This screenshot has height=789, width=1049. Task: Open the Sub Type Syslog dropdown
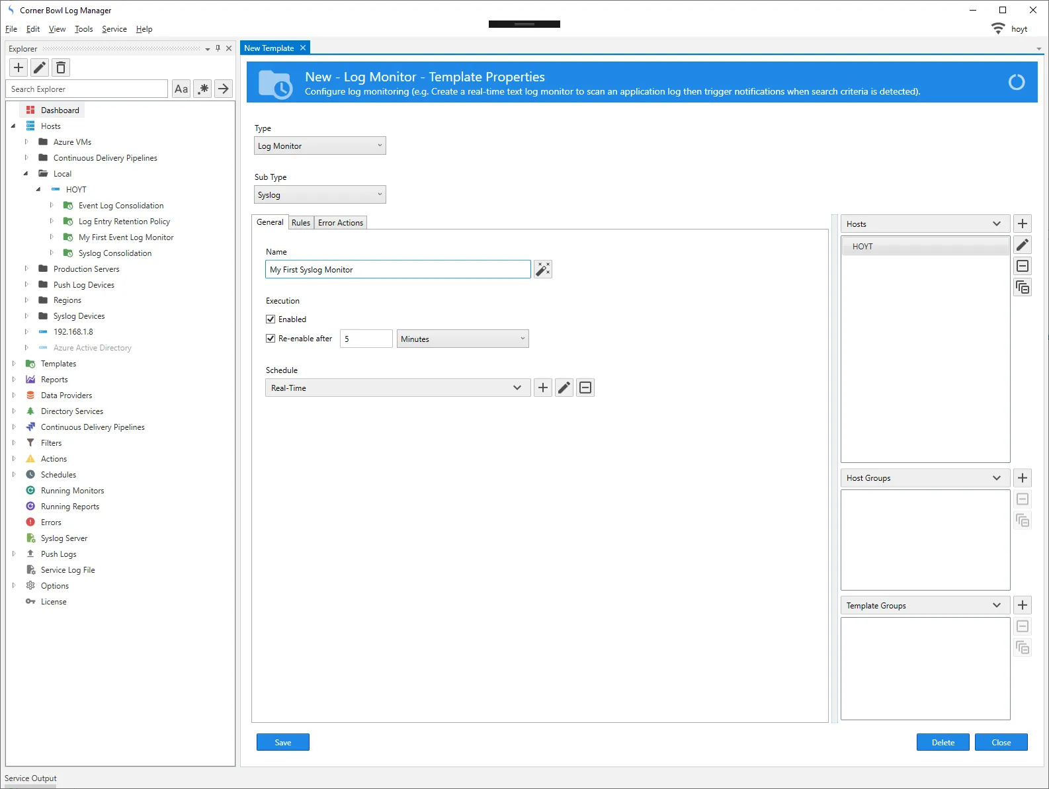tap(320, 194)
